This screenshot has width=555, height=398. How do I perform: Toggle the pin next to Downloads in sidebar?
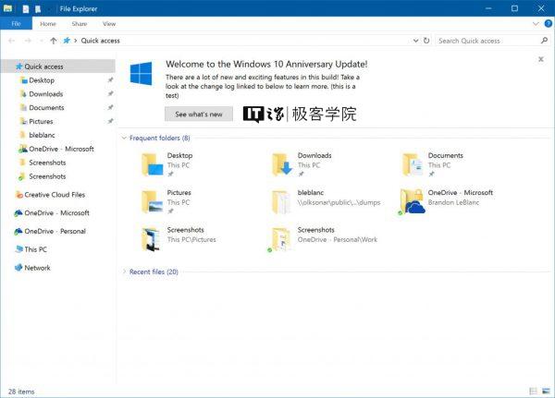(110, 93)
